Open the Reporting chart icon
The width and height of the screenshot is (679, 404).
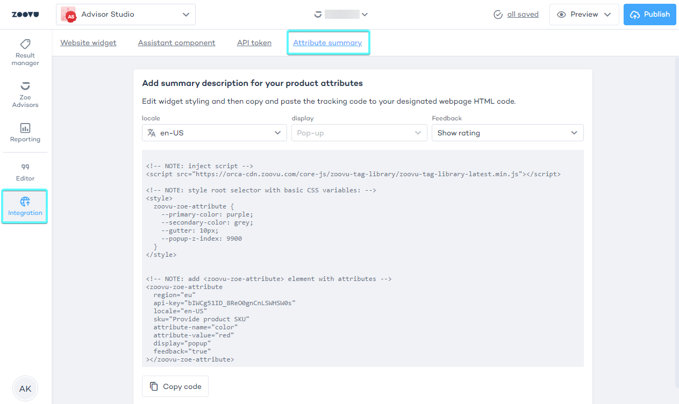click(x=25, y=128)
